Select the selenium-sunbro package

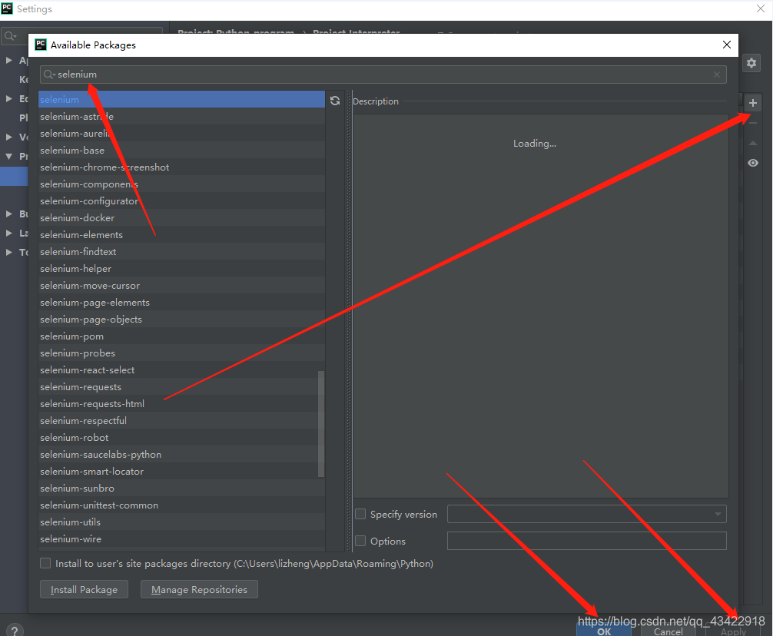181,489
